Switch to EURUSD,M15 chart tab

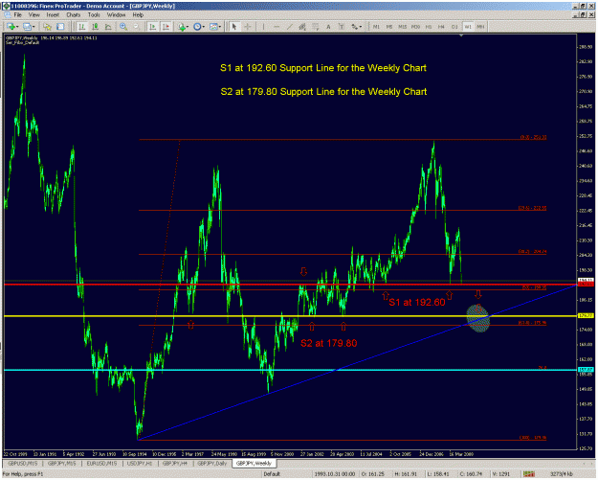[x=101, y=464]
